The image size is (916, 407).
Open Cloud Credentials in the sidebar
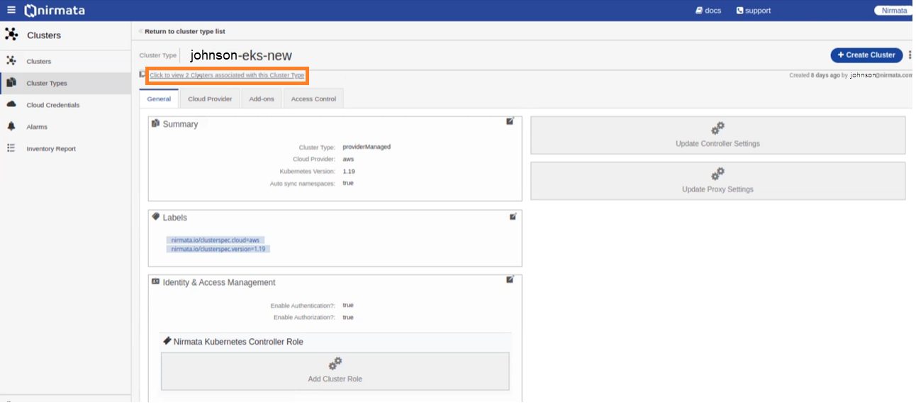coord(53,105)
